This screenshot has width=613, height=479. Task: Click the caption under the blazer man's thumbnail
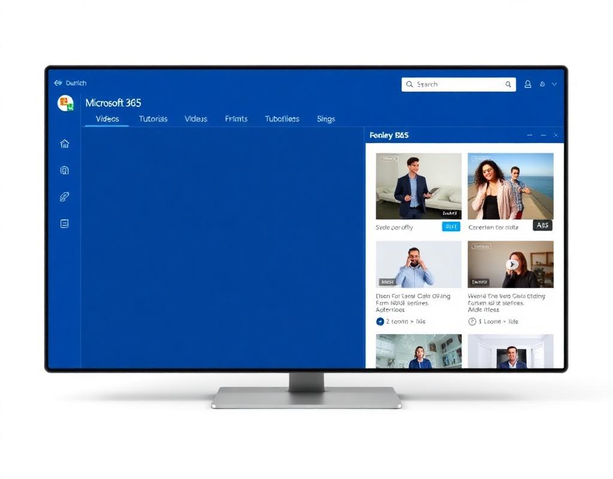[394, 227]
